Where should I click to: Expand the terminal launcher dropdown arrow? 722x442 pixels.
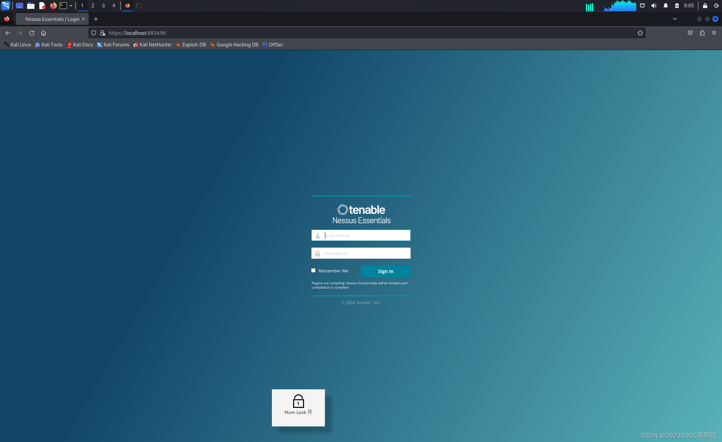(x=71, y=6)
